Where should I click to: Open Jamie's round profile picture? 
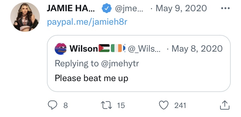25,17
